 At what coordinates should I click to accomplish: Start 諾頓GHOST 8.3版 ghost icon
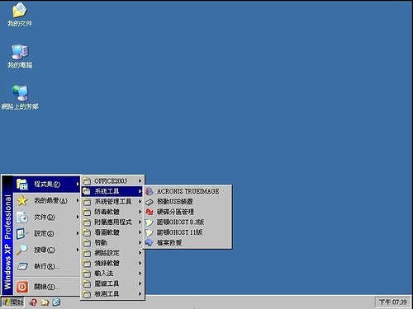(149, 222)
